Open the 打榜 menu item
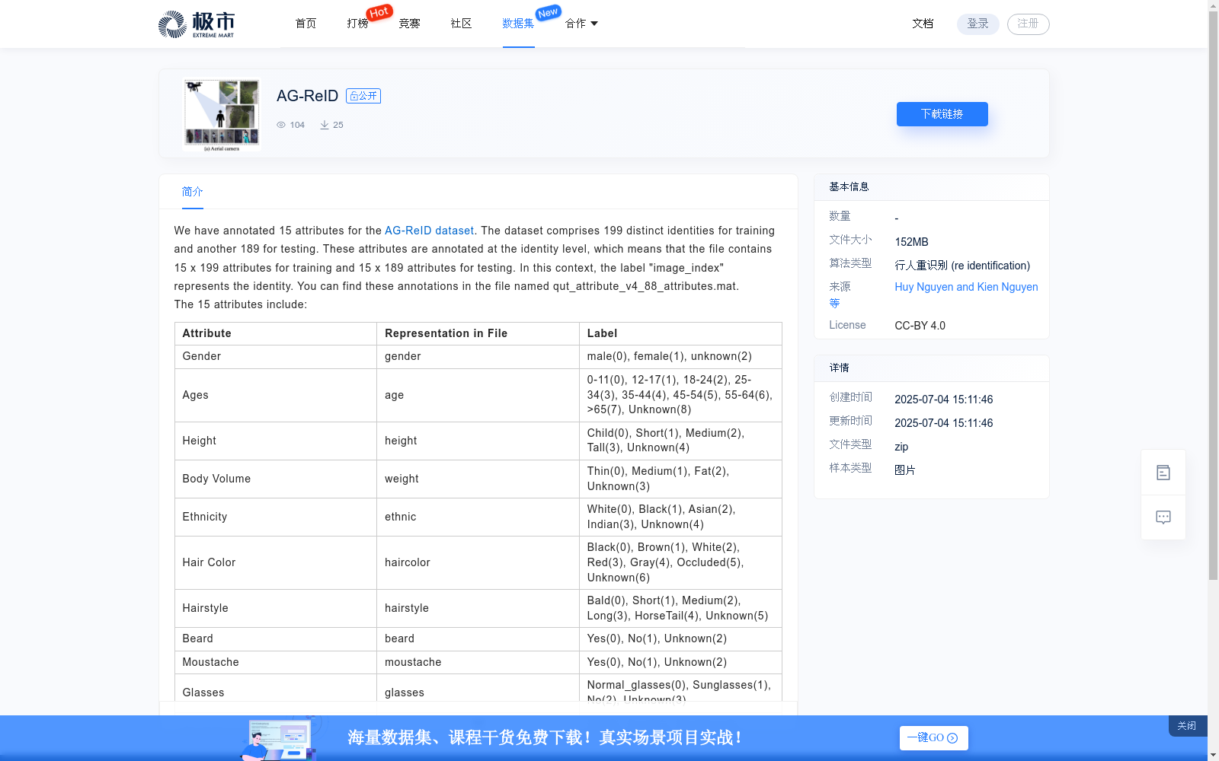Screen dimensions: 1219x761 coord(357,24)
